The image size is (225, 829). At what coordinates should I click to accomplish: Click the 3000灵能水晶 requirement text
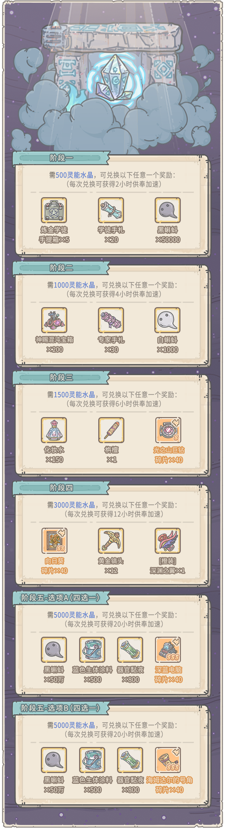pyautogui.click(x=74, y=505)
